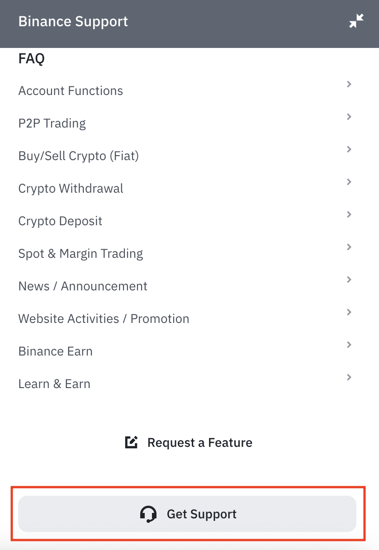The height and width of the screenshot is (550, 379).
Task: Expand Buy/Sell Crypto (Fiat) chevron
Action: [x=349, y=149]
